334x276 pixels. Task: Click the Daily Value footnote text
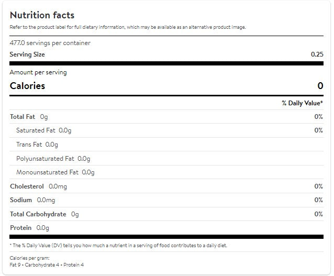click(x=118, y=246)
